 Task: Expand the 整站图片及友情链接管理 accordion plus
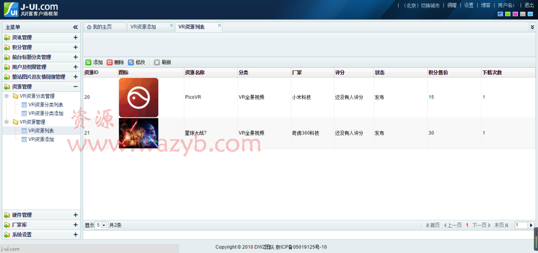[x=75, y=77]
